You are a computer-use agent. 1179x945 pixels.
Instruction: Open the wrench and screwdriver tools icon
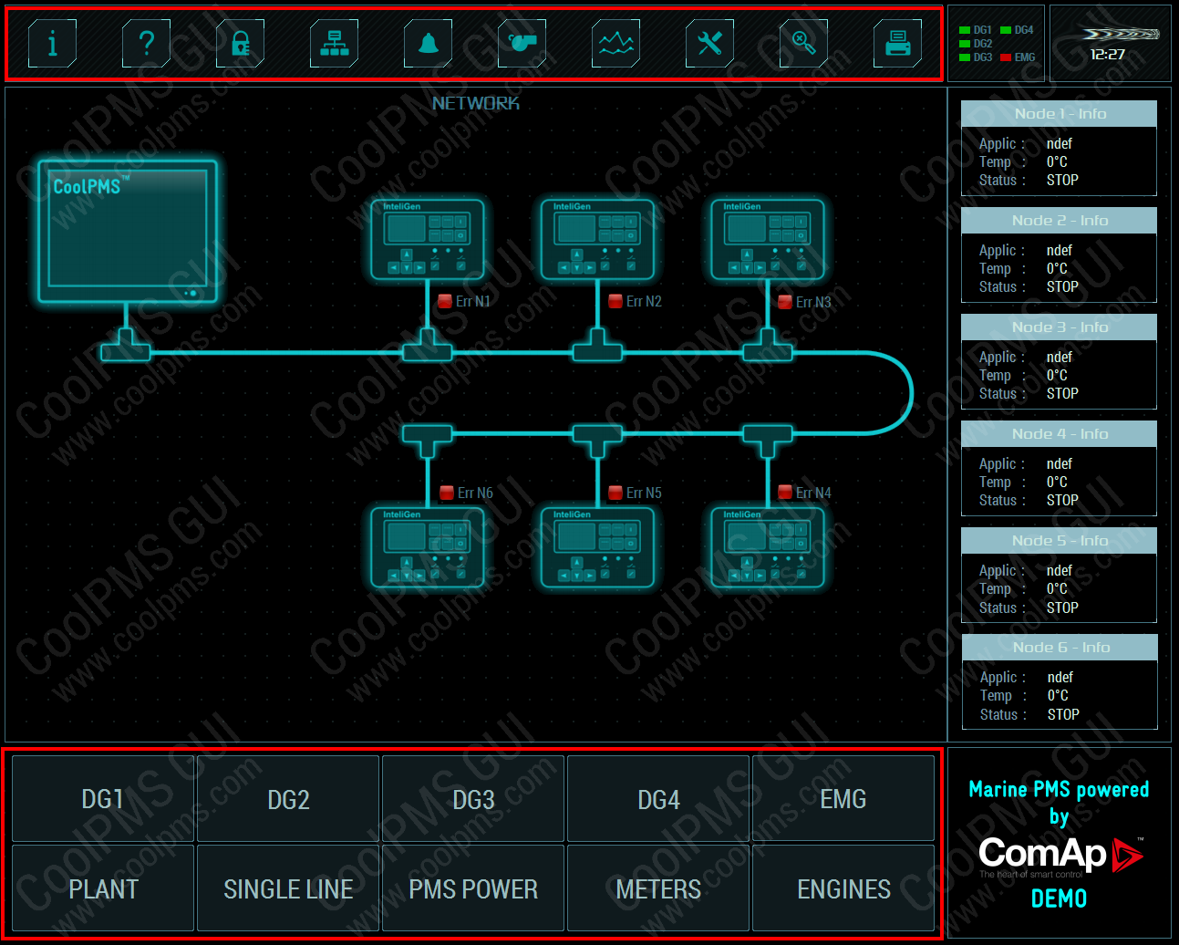[x=709, y=43]
